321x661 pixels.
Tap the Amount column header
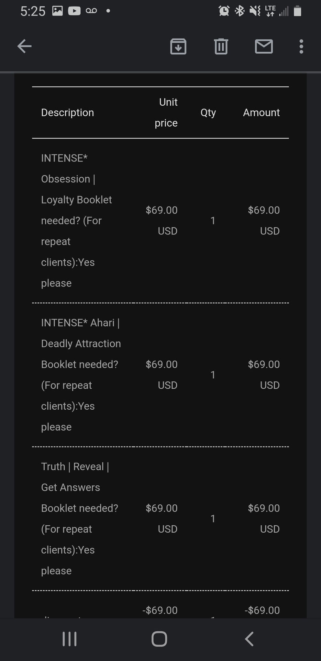[261, 113]
